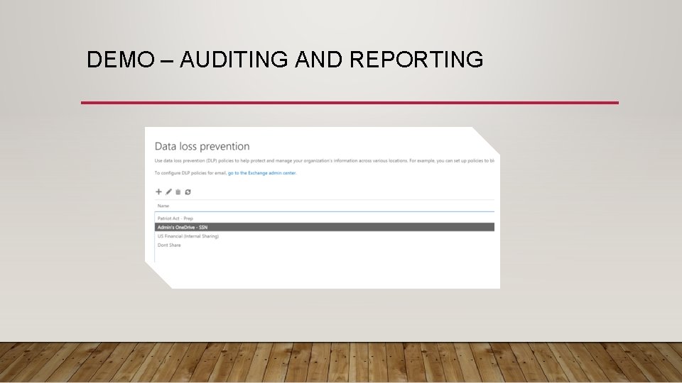Click the trash delete policy icon
Screen dimensions: 682x383
point(178,191)
